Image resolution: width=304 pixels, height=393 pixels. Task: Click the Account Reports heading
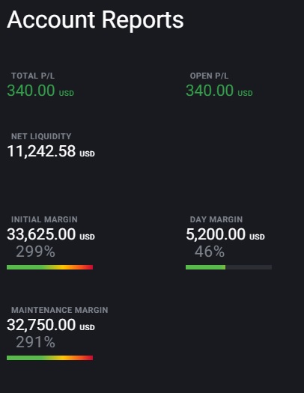(x=95, y=20)
